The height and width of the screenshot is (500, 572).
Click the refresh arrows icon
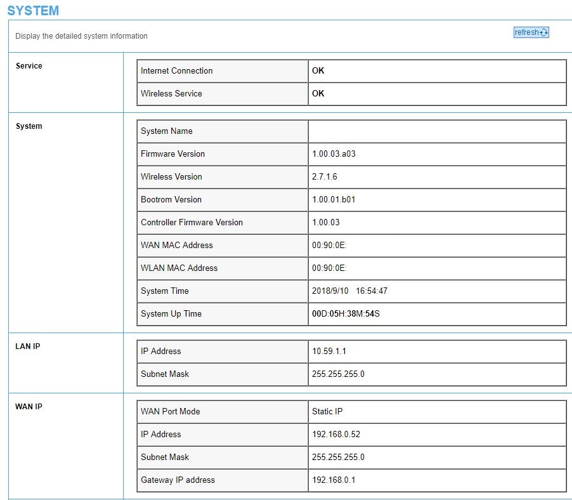[x=543, y=33]
